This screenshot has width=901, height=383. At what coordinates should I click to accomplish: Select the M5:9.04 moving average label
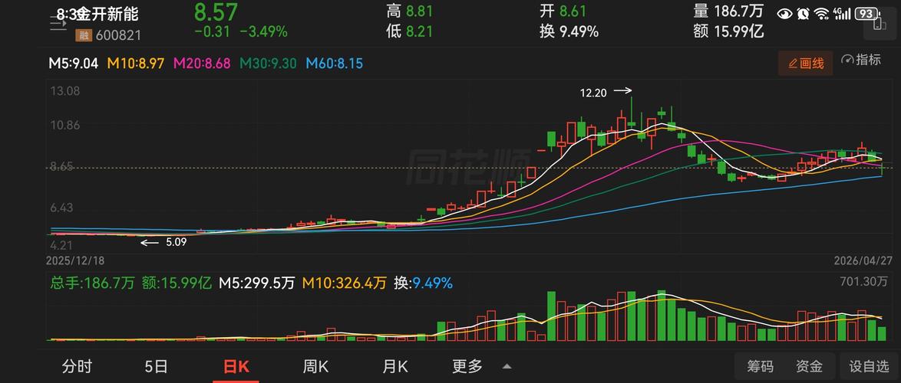pos(73,64)
